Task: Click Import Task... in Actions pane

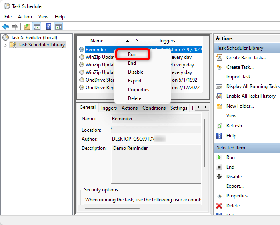Action: tap(240, 77)
